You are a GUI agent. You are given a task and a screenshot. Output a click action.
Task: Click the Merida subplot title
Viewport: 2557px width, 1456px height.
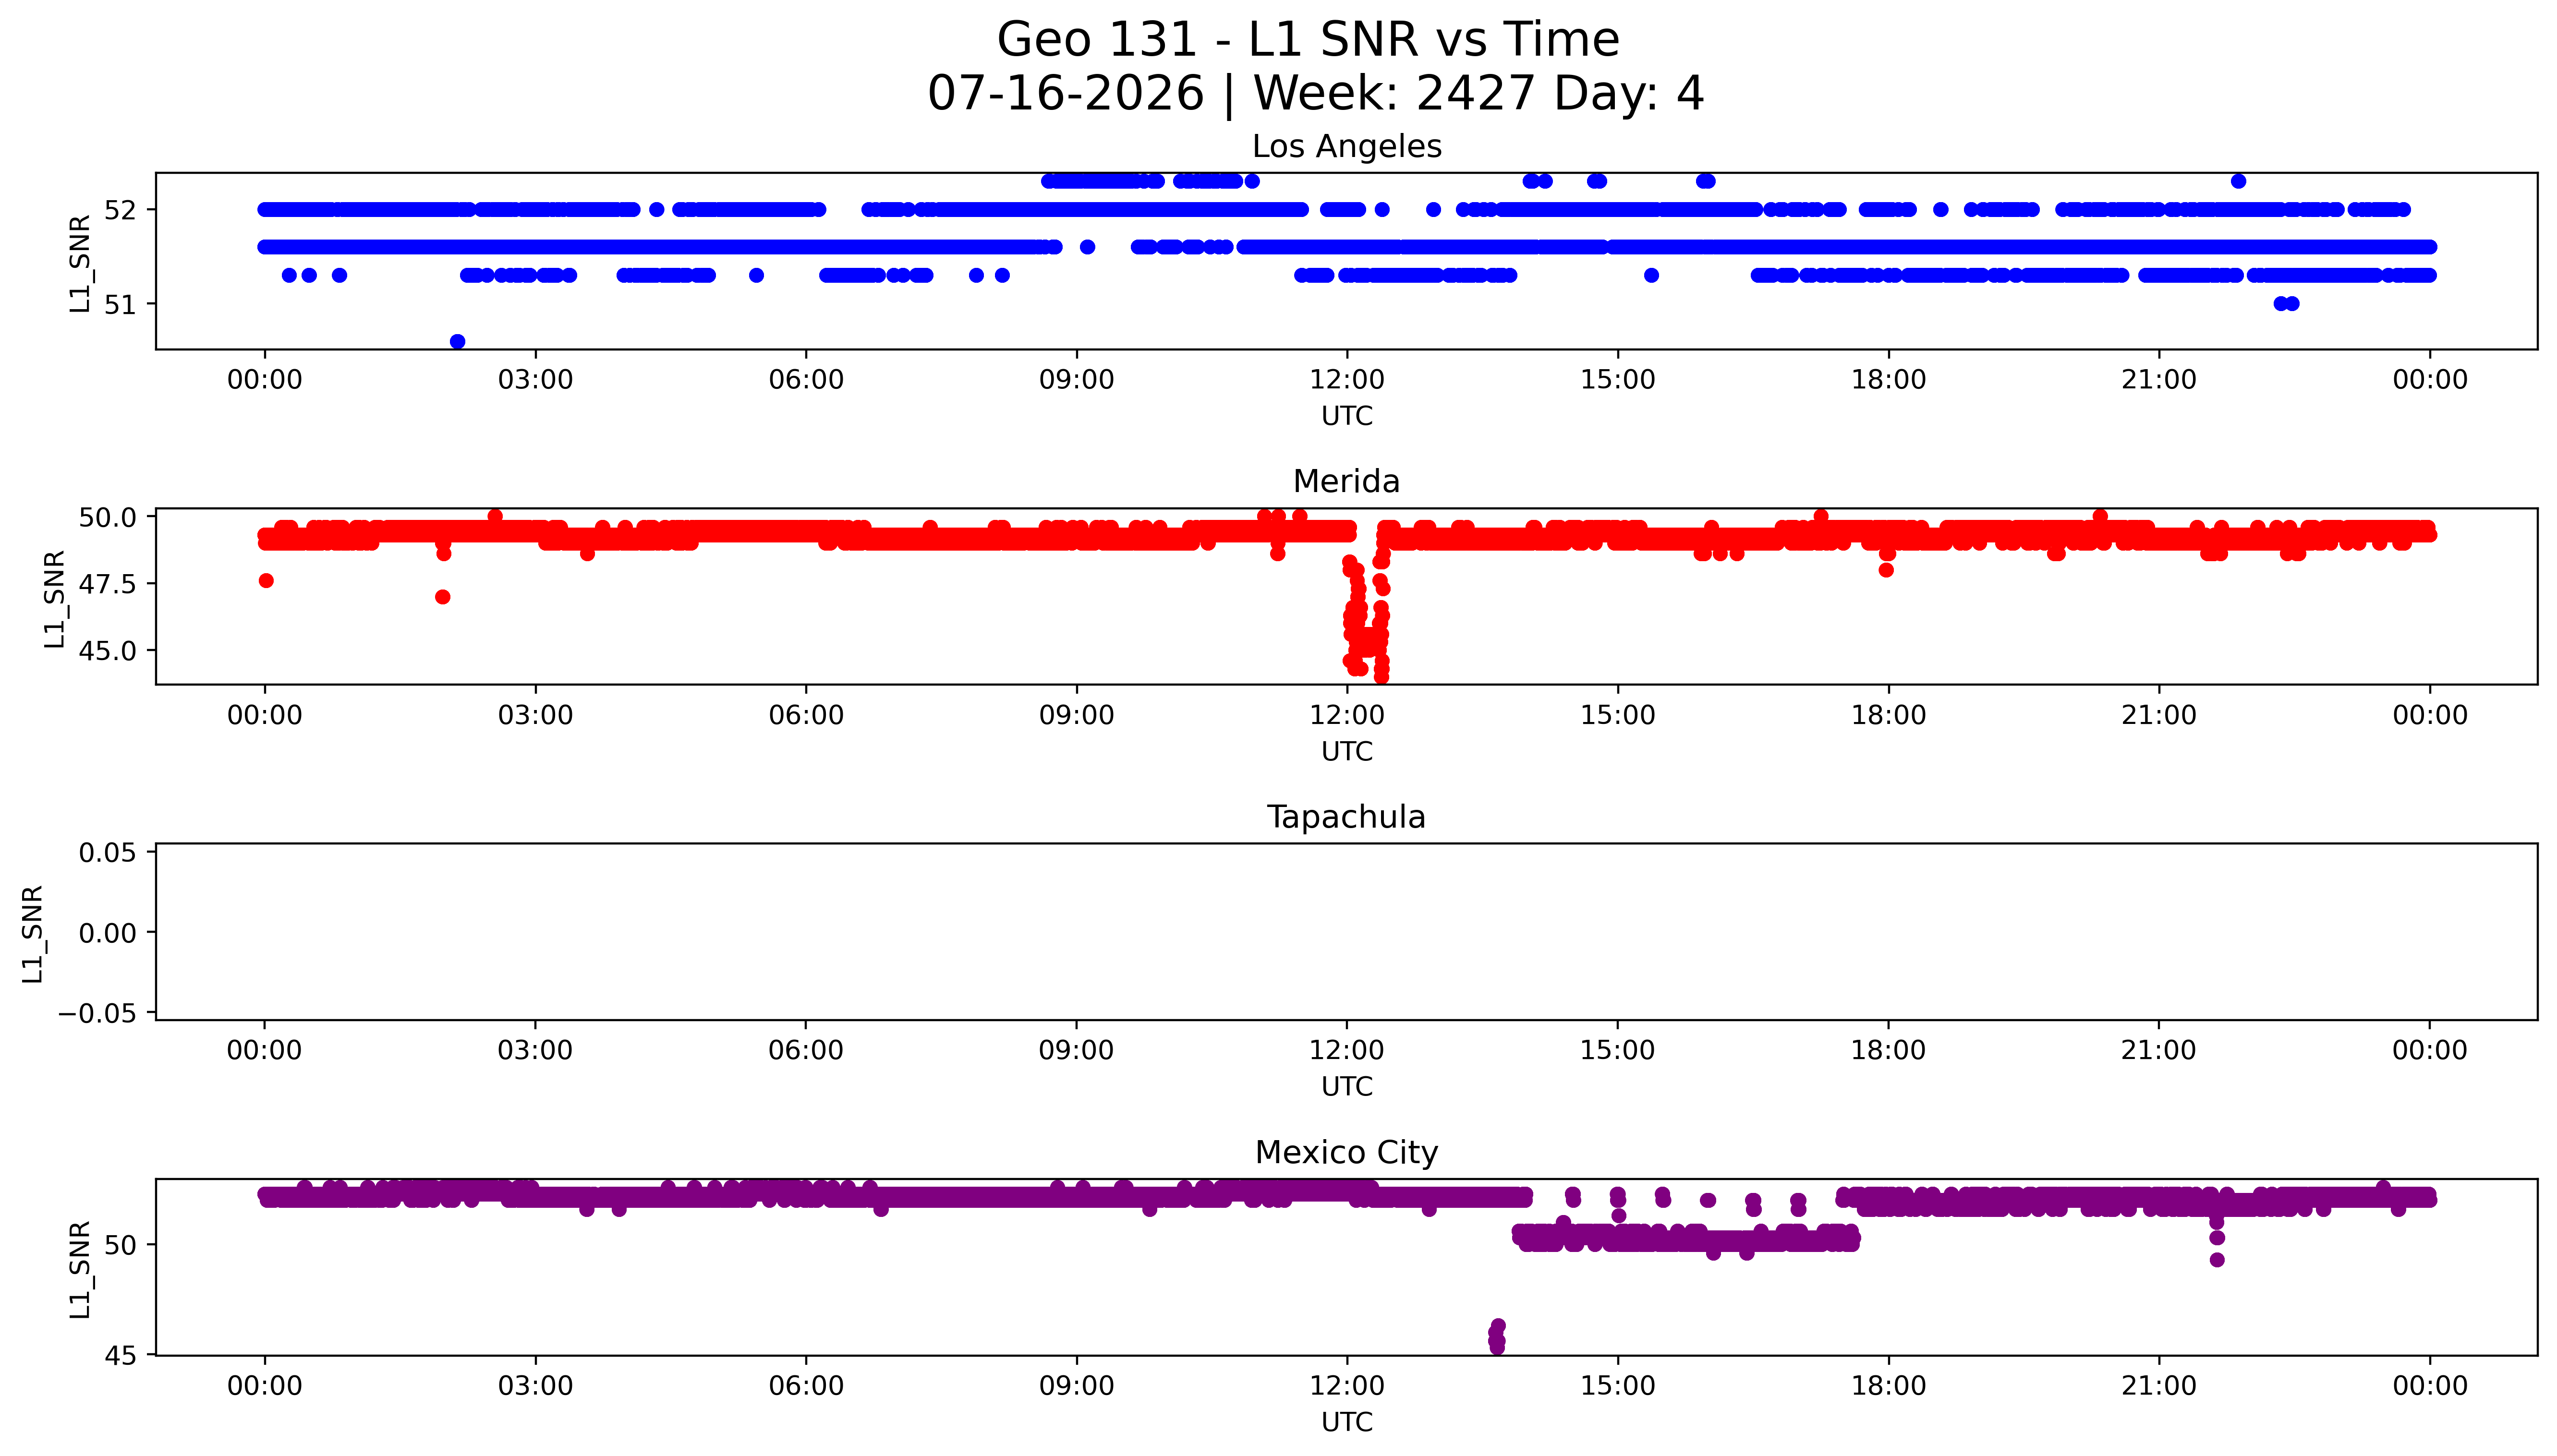[1346, 481]
